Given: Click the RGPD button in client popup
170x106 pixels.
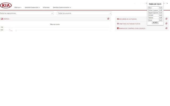Looking at the screenshot, I should coord(155,23).
